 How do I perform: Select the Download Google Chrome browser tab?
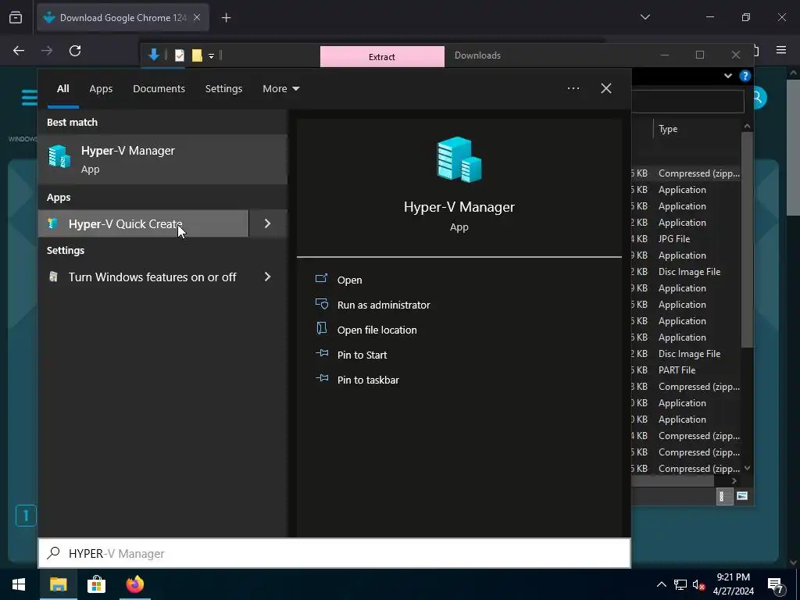click(x=123, y=18)
